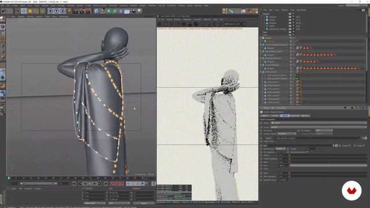Open the Instance Mode dropdown
The image size is (370, 208).
click(287, 133)
